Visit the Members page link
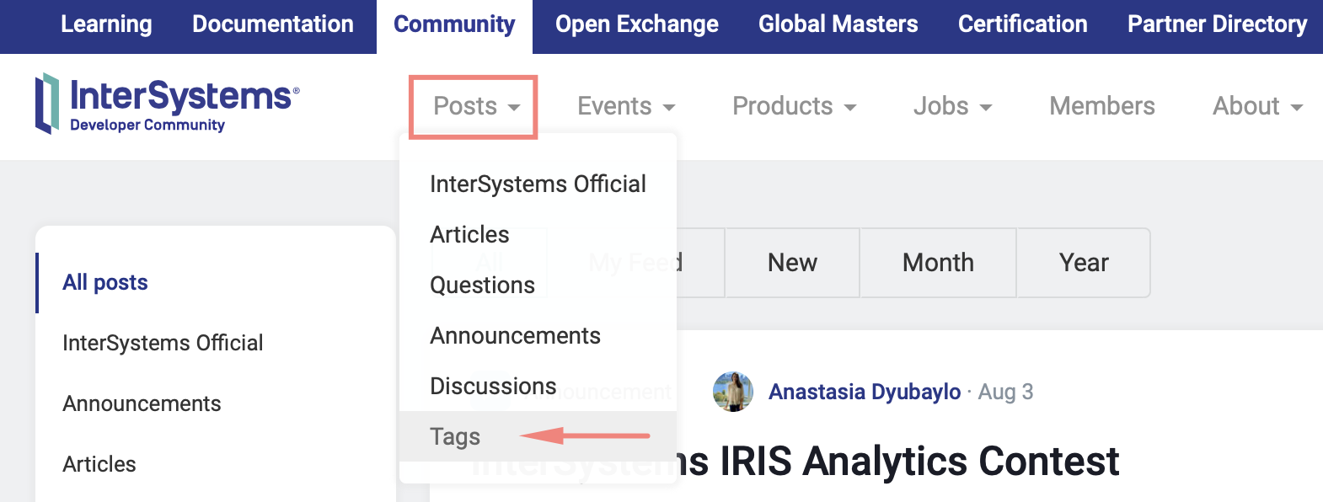The image size is (1323, 502). (x=1101, y=106)
